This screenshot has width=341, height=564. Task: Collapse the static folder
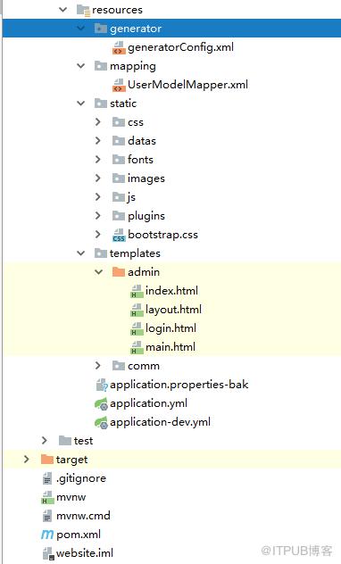81,104
